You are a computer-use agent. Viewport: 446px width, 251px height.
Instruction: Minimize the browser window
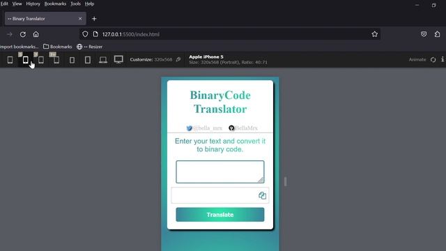[x=417, y=5]
